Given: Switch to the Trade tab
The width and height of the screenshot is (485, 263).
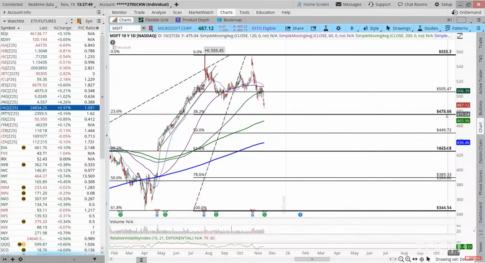Looking at the screenshot, I should 139,13.
